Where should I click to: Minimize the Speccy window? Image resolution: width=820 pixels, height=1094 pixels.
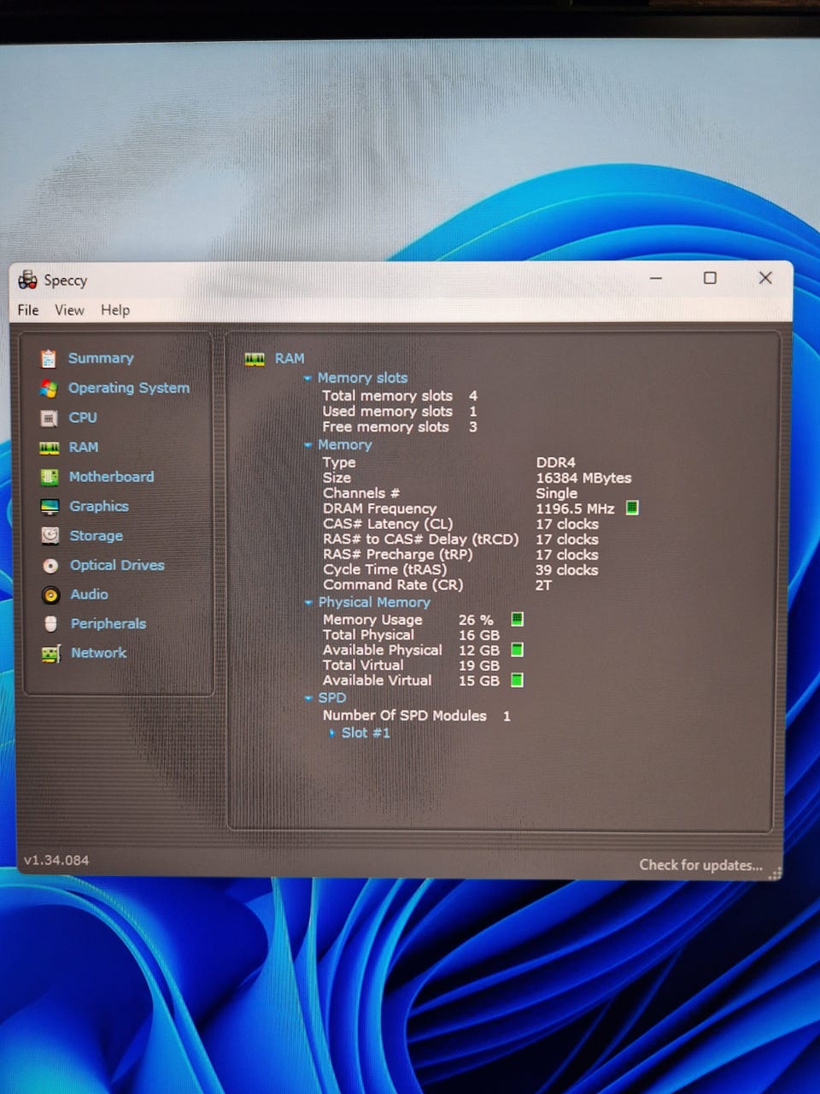click(656, 279)
